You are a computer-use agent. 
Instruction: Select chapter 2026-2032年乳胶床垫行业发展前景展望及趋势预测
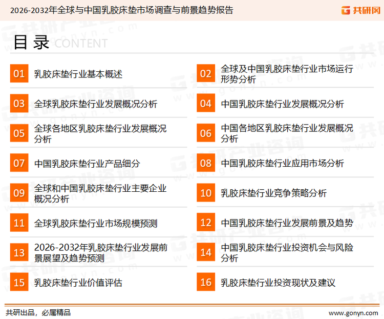click(x=101, y=253)
